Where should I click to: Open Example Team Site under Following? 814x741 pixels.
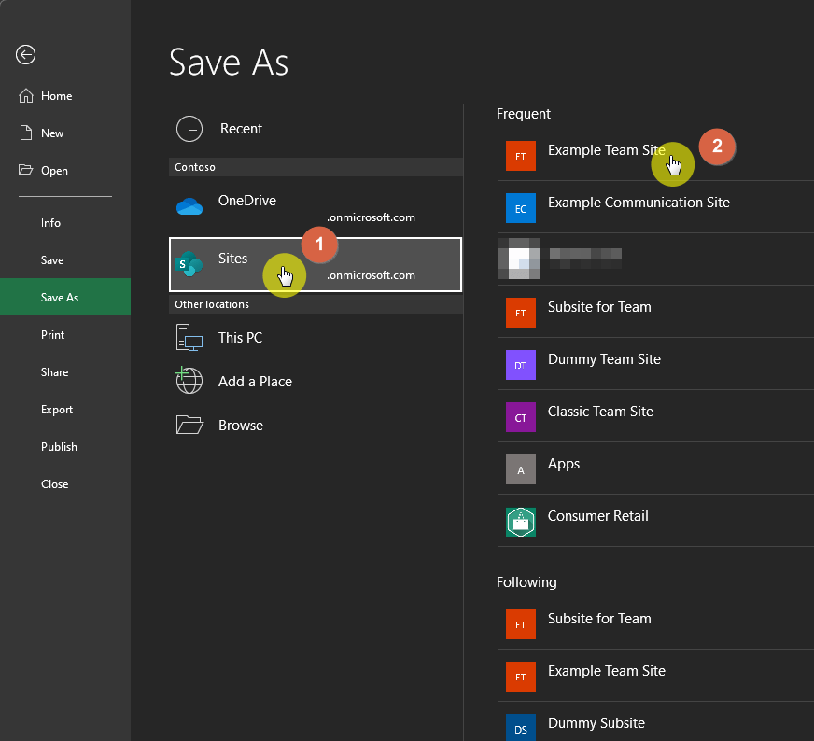(655, 677)
